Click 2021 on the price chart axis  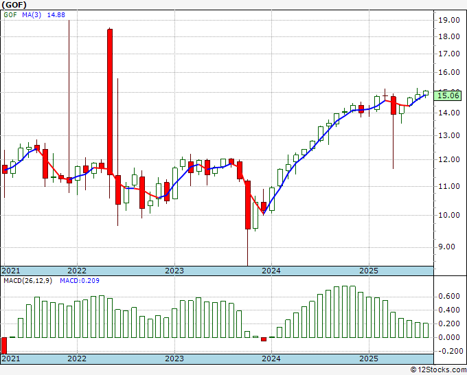11,271
